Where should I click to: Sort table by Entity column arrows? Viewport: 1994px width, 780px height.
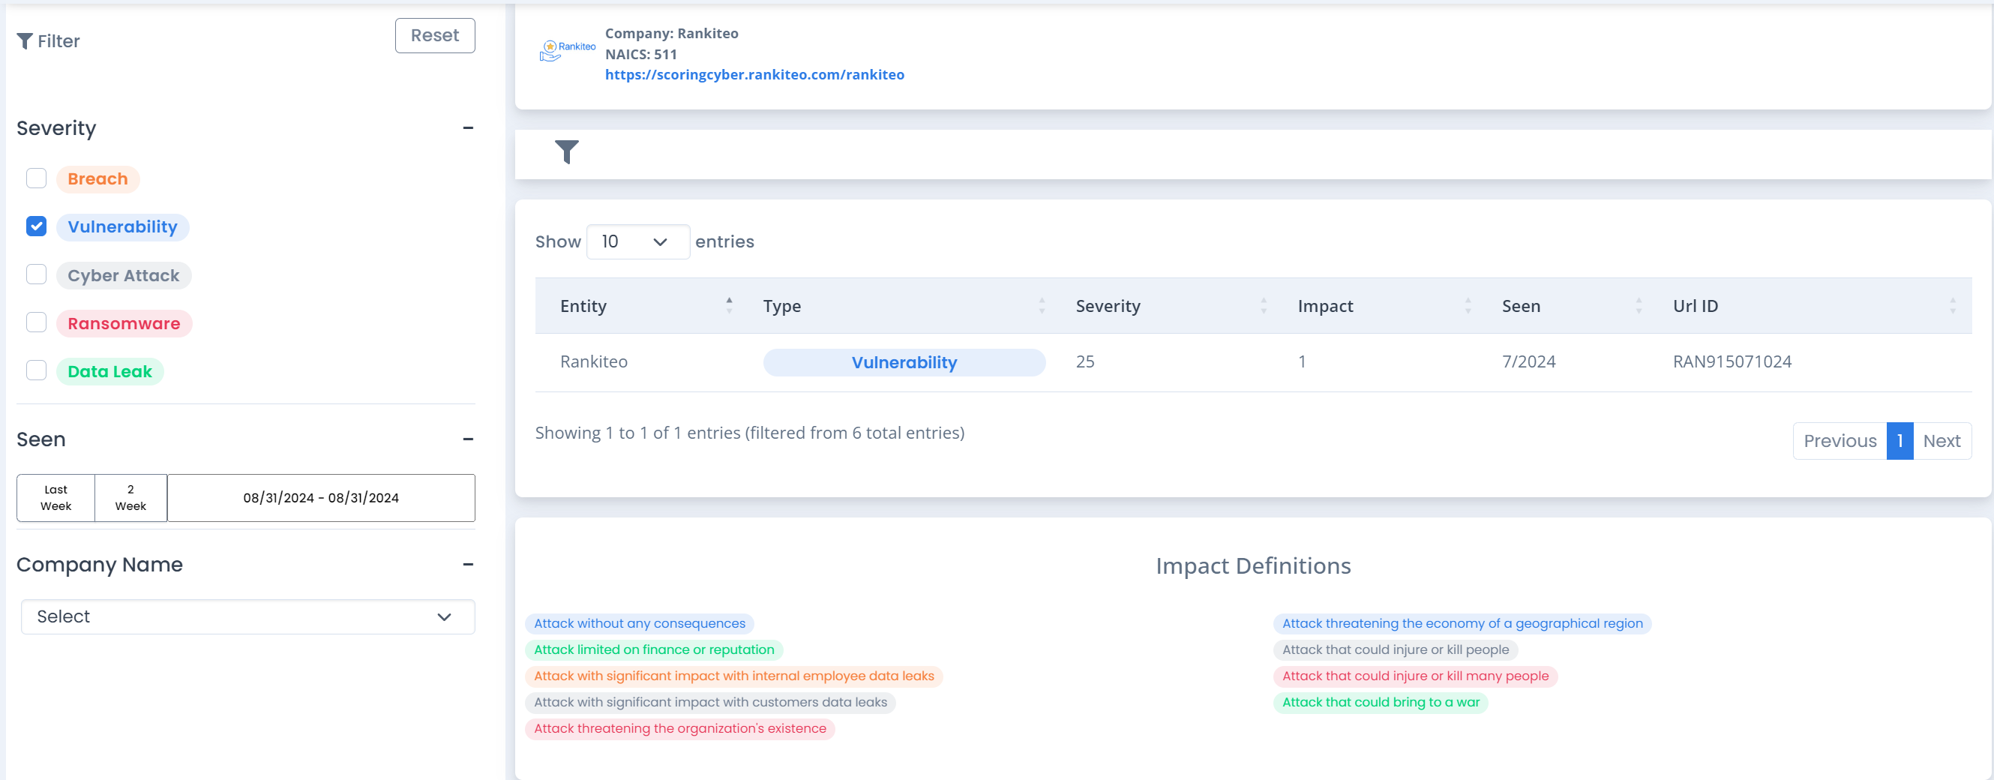[x=728, y=306]
